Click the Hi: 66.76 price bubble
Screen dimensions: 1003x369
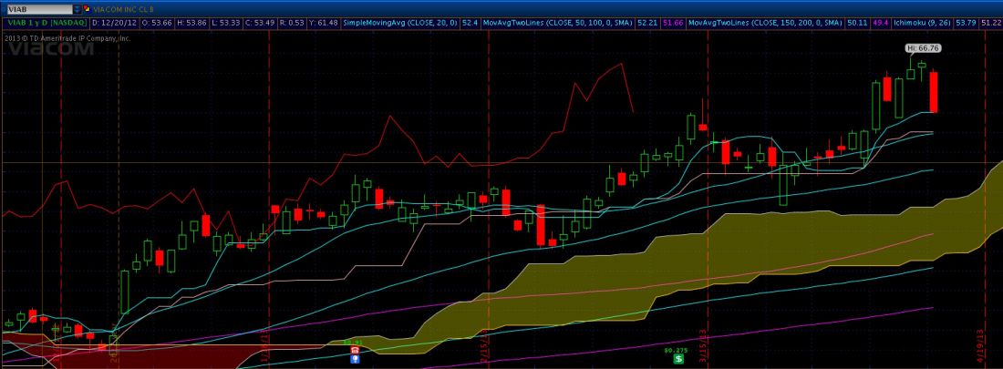(922, 47)
